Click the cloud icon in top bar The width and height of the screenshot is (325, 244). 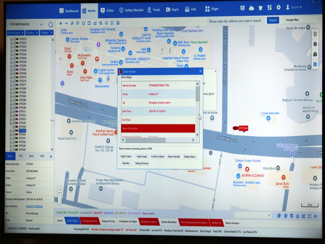point(251,8)
